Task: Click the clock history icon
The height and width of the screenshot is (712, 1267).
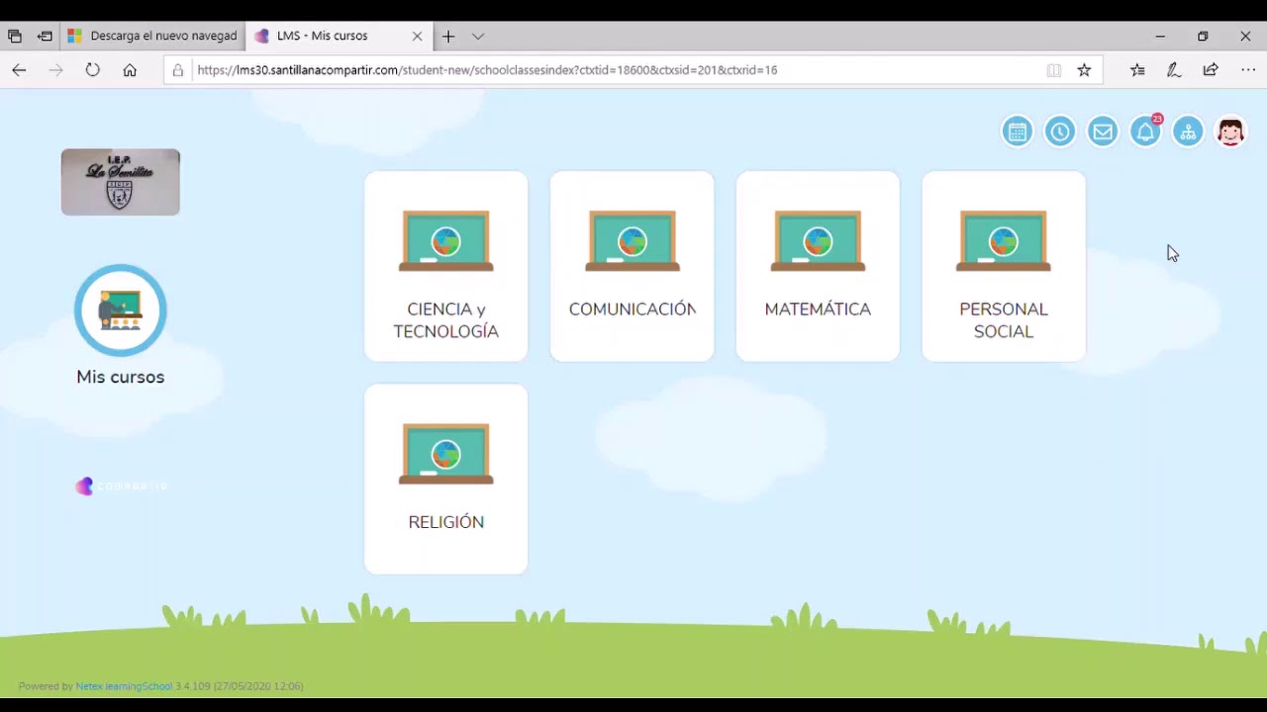Action: pos(1059,132)
